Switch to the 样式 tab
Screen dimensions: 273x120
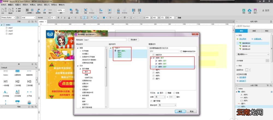(266, 31)
